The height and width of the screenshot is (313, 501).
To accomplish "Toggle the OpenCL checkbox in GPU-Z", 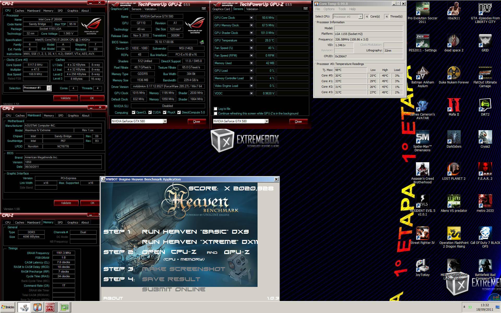I will [x=134, y=112].
